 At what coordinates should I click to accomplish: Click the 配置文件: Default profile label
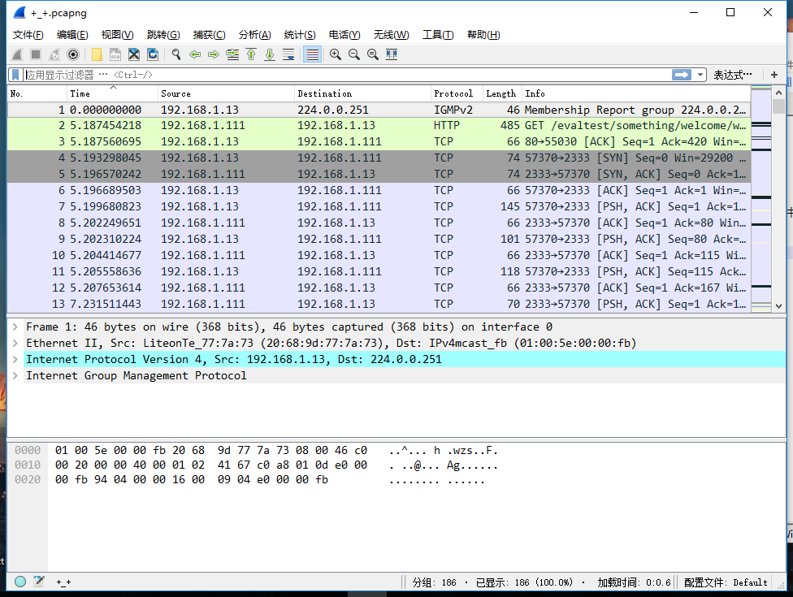(x=726, y=582)
